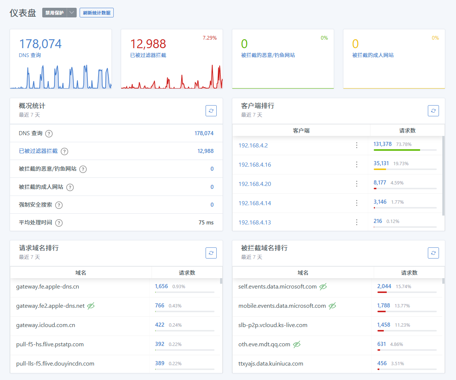Open the dropdown arrow beside 禁用保护
The width and height of the screenshot is (456, 380).
coord(72,13)
